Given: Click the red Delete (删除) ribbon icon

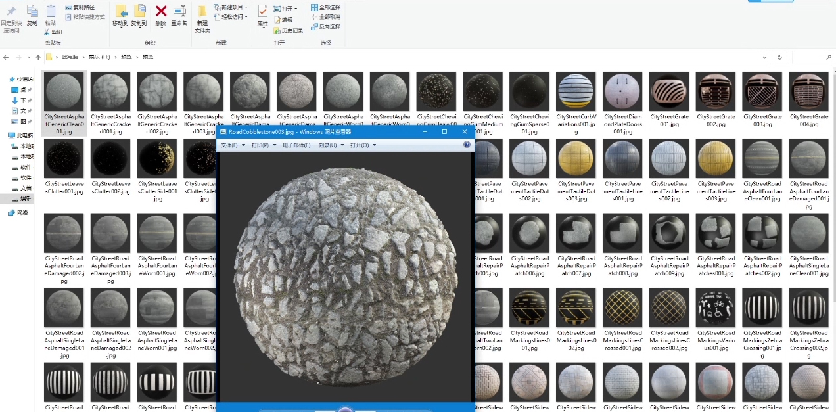Looking at the screenshot, I should (x=160, y=11).
